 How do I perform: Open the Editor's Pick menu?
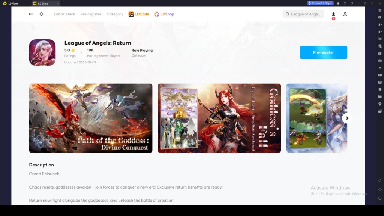[x=64, y=14]
